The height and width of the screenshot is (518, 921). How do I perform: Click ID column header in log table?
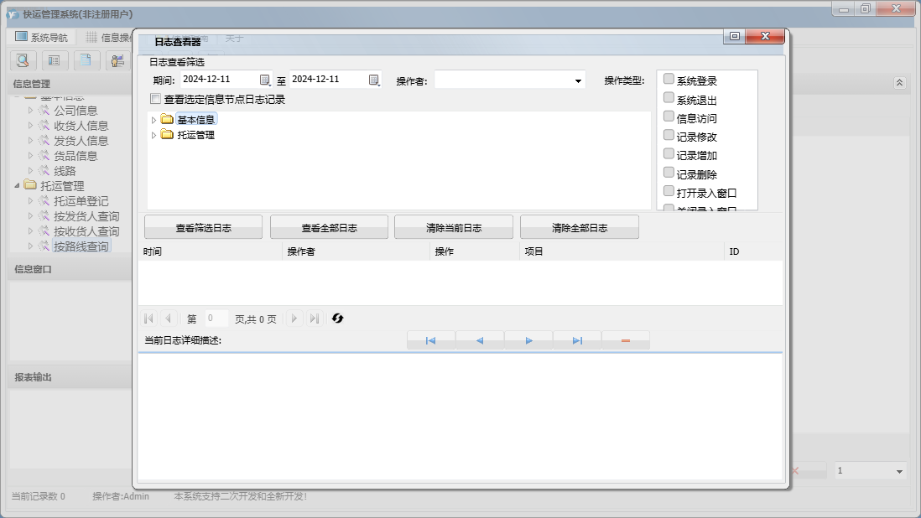pyautogui.click(x=753, y=251)
